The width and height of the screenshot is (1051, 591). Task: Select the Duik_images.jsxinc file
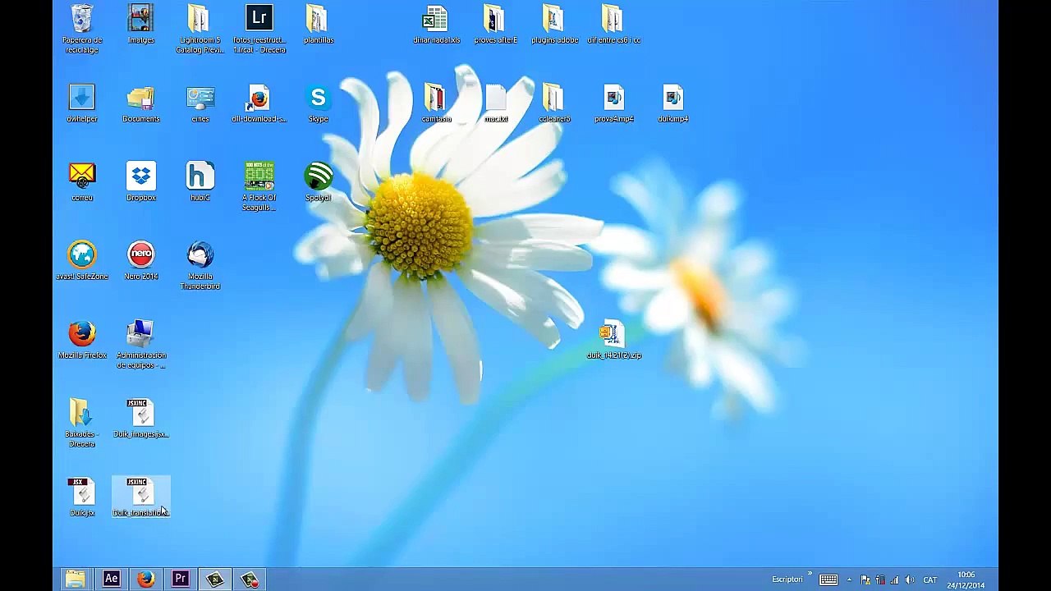(x=141, y=418)
